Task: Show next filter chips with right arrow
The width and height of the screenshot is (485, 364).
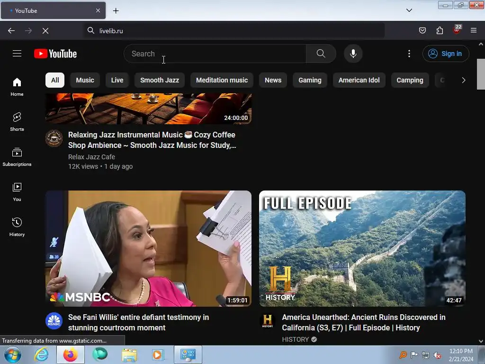Action: (x=463, y=80)
